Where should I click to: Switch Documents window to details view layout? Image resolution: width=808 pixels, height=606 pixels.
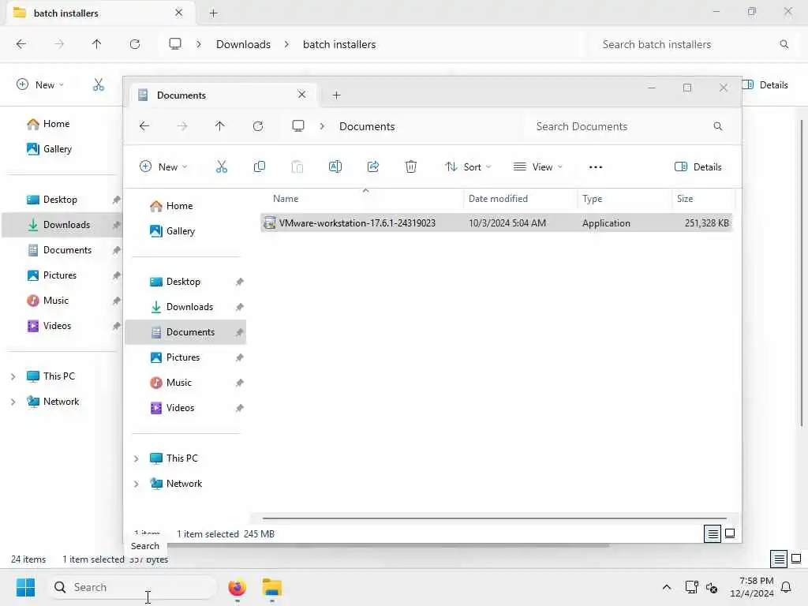(713, 534)
